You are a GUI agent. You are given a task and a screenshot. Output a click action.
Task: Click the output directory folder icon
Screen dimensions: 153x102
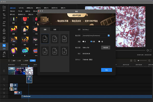click(109, 35)
